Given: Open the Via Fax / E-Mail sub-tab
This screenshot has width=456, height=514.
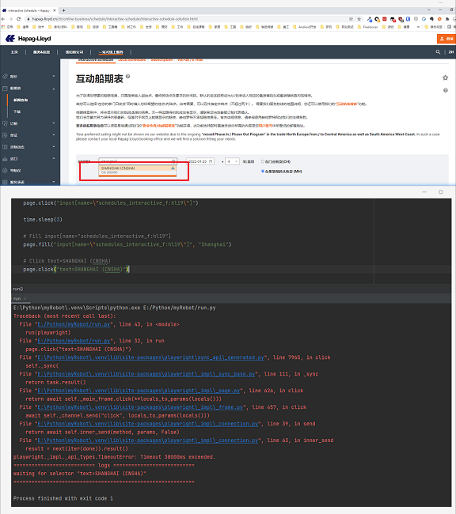Looking at the screenshot, I should coord(190,60).
